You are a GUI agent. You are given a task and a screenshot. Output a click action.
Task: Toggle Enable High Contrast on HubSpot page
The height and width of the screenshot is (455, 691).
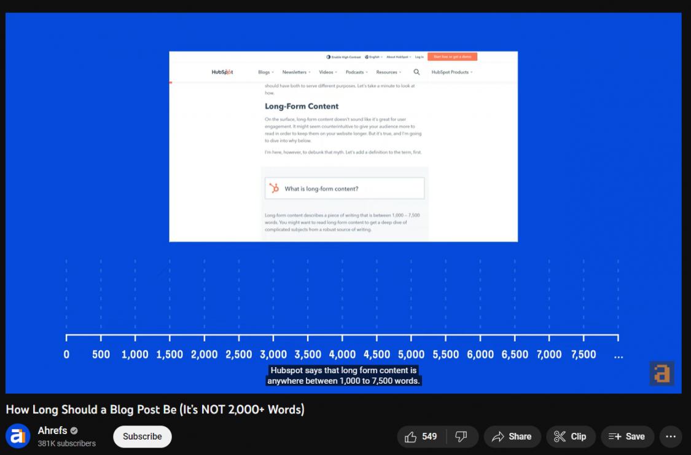343,57
